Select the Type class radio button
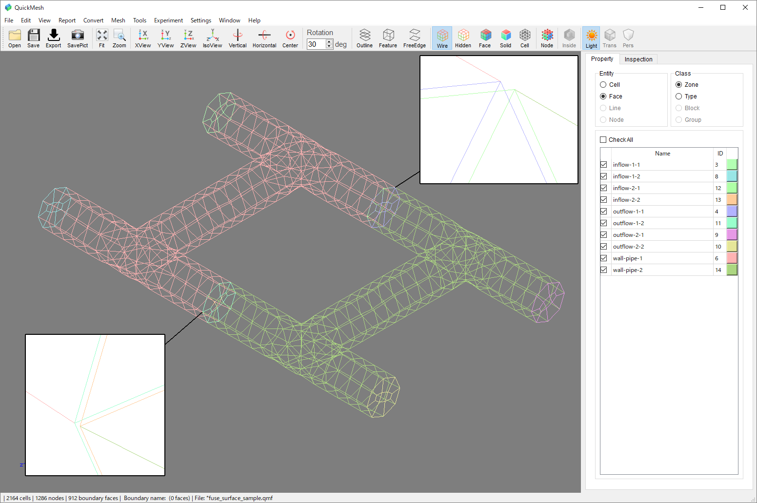 point(679,96)
